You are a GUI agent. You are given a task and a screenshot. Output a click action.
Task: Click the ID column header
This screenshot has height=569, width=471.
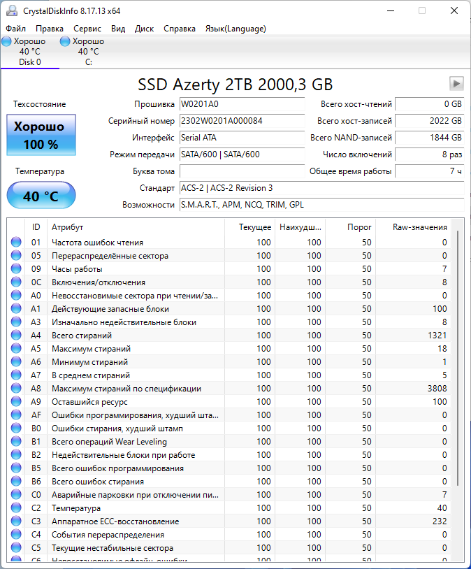pos(36,227)
